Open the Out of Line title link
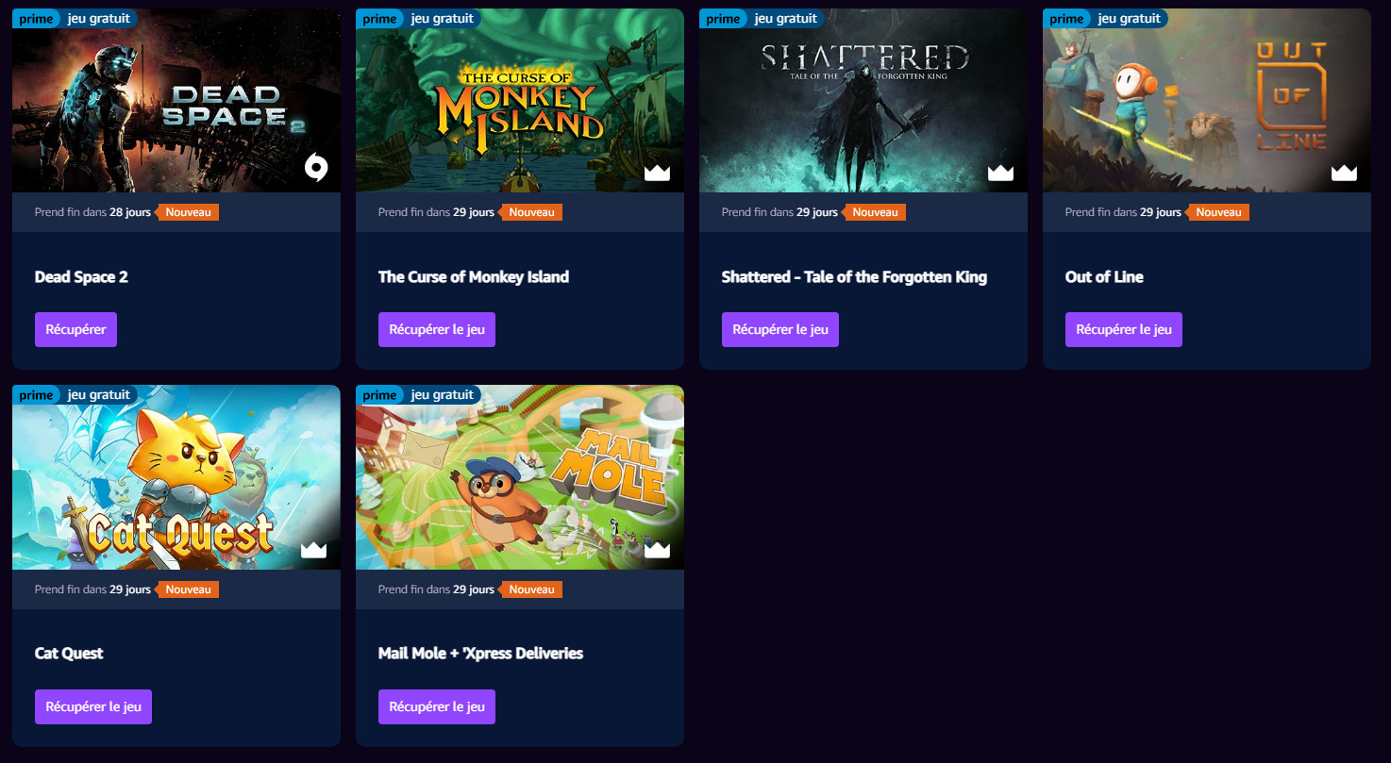This screenshot has height=763, width=1391. (1104, 276)
